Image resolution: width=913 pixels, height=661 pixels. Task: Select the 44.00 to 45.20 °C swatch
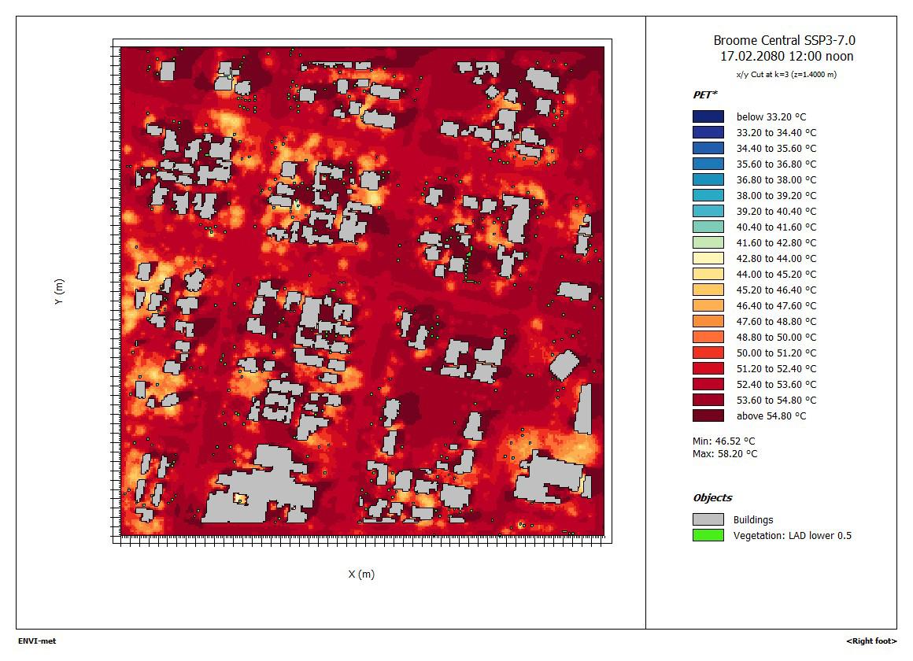[708, 274]
